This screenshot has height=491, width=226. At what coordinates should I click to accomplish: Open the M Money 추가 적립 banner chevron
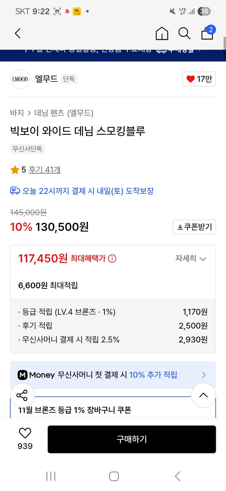[203, 375]
